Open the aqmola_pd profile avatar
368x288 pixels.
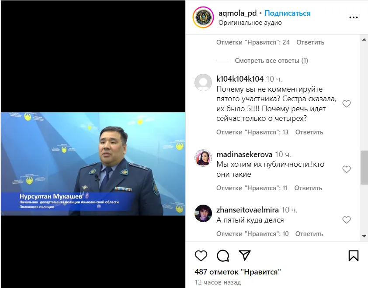[x=203, y=17]
